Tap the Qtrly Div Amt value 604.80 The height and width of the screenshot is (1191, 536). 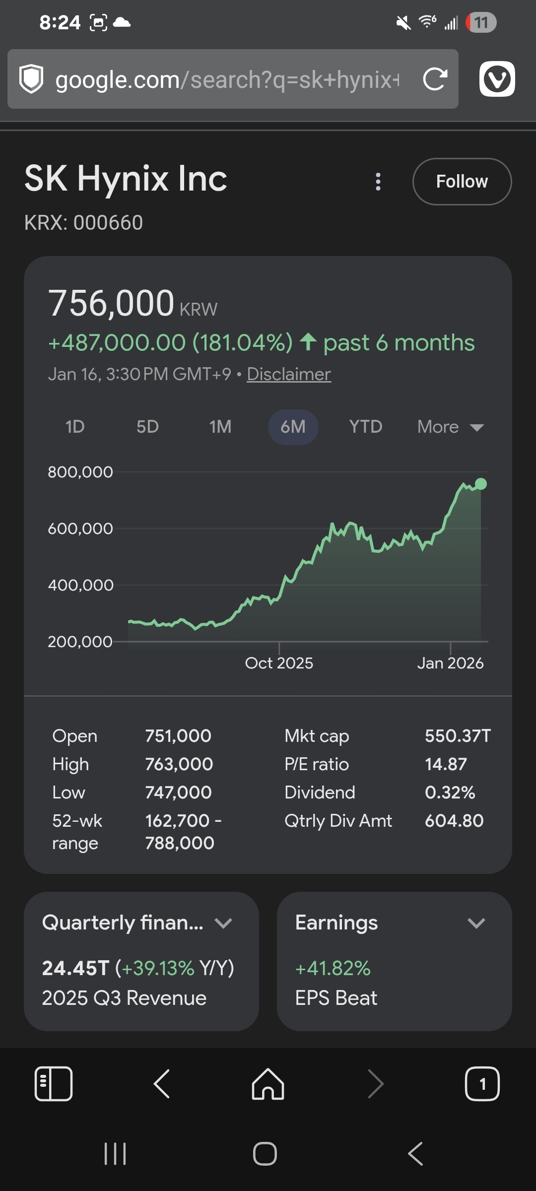[x=454, y=821]
